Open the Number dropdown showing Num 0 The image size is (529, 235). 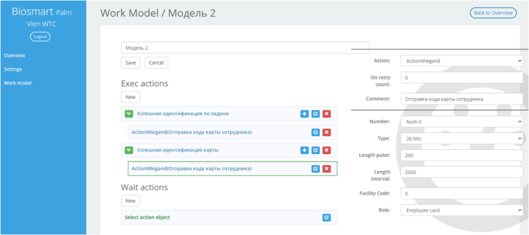[x=462, y=122]
